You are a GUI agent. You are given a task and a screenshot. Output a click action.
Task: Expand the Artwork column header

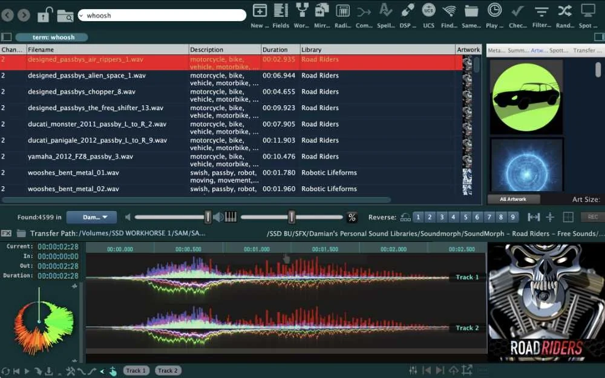[468, 49]
